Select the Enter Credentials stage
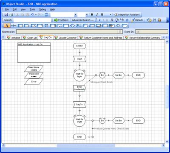170x153 pixels. [x=79, y=88]
